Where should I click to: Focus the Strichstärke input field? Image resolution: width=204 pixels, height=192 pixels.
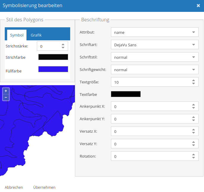click(x=52, y=46)
